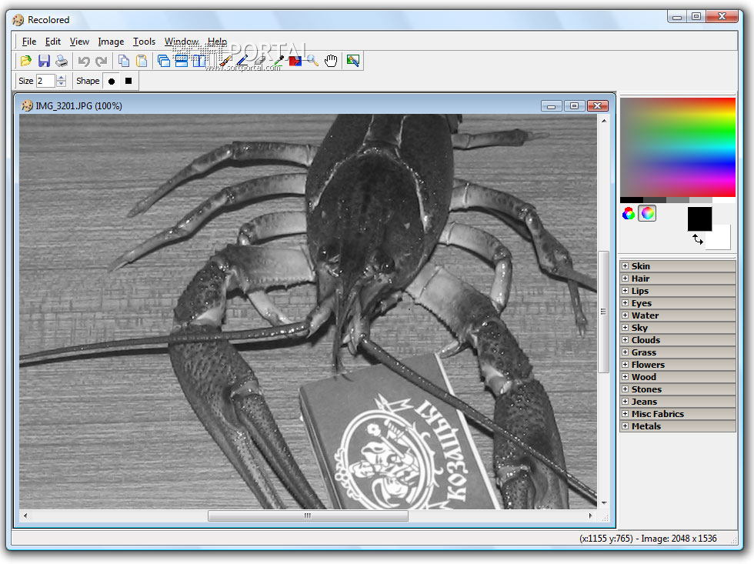Click the Open file folder icon
This screenshot has height=564, width=754.
26,61
